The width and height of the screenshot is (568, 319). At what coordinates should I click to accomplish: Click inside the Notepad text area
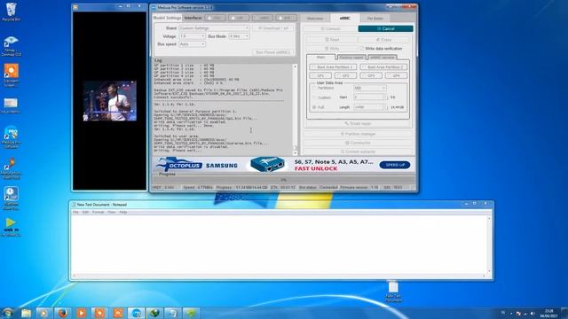(x=279, y=245)
